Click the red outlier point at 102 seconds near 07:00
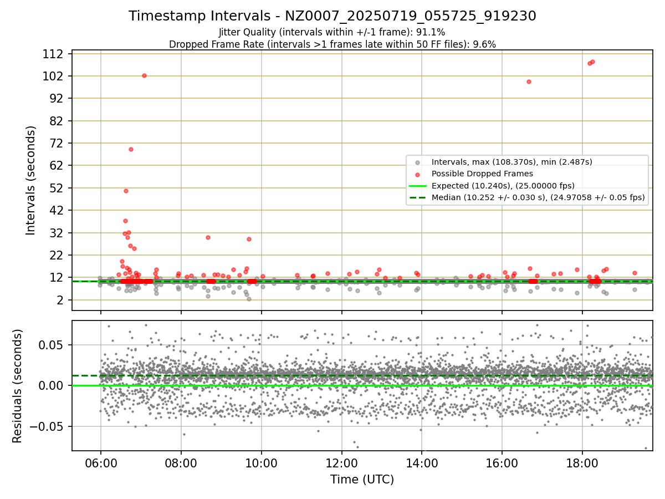Viewport: 665px width, 499px height. (x=144, y=75)
